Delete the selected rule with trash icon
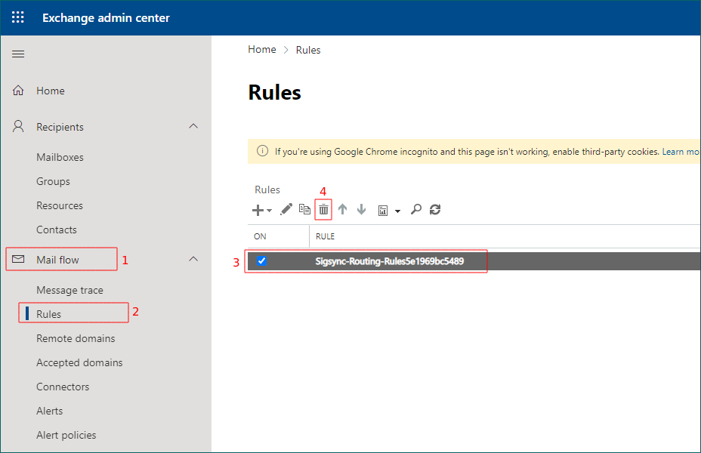Viewport: 701px width, 453px height. click(323, 209)
